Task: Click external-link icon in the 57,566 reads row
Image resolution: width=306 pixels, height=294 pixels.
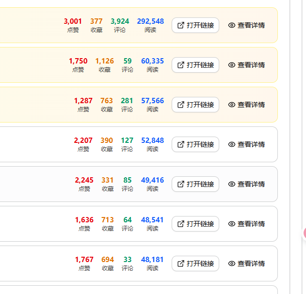Action: coord(181,105)
